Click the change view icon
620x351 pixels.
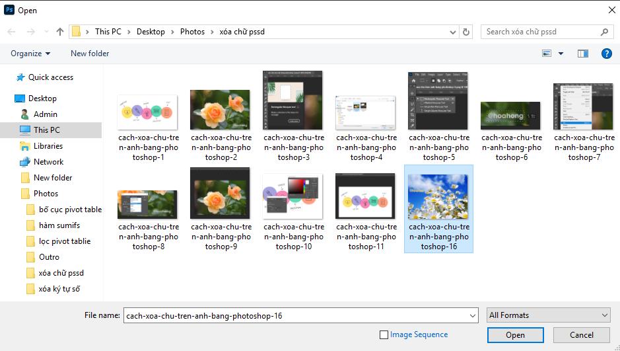click(x=547, y=54)
